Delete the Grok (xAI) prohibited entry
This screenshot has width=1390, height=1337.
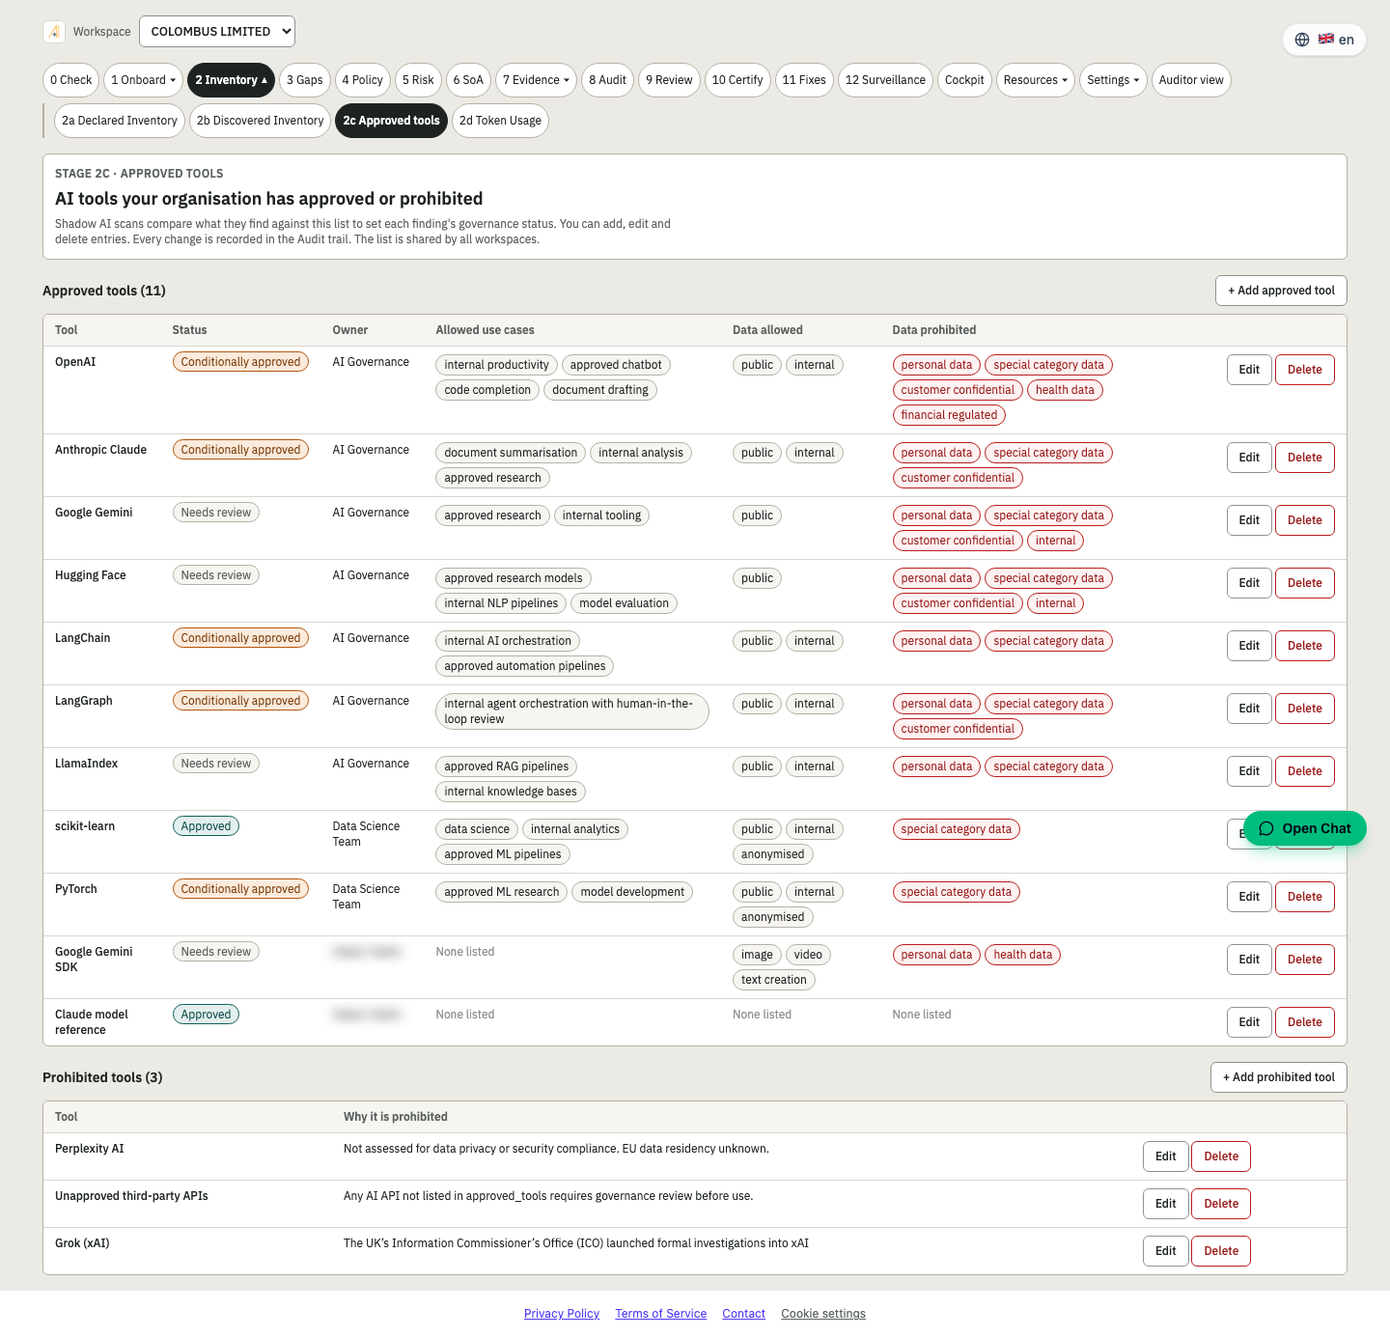point(1221,1251)
